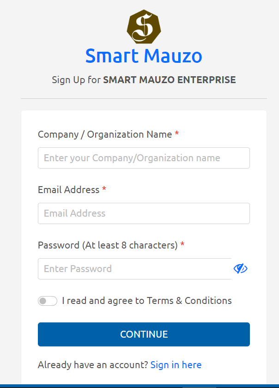Click the Smart Mauzo blue title text
The image size is (279, 388).
(144, 56)
